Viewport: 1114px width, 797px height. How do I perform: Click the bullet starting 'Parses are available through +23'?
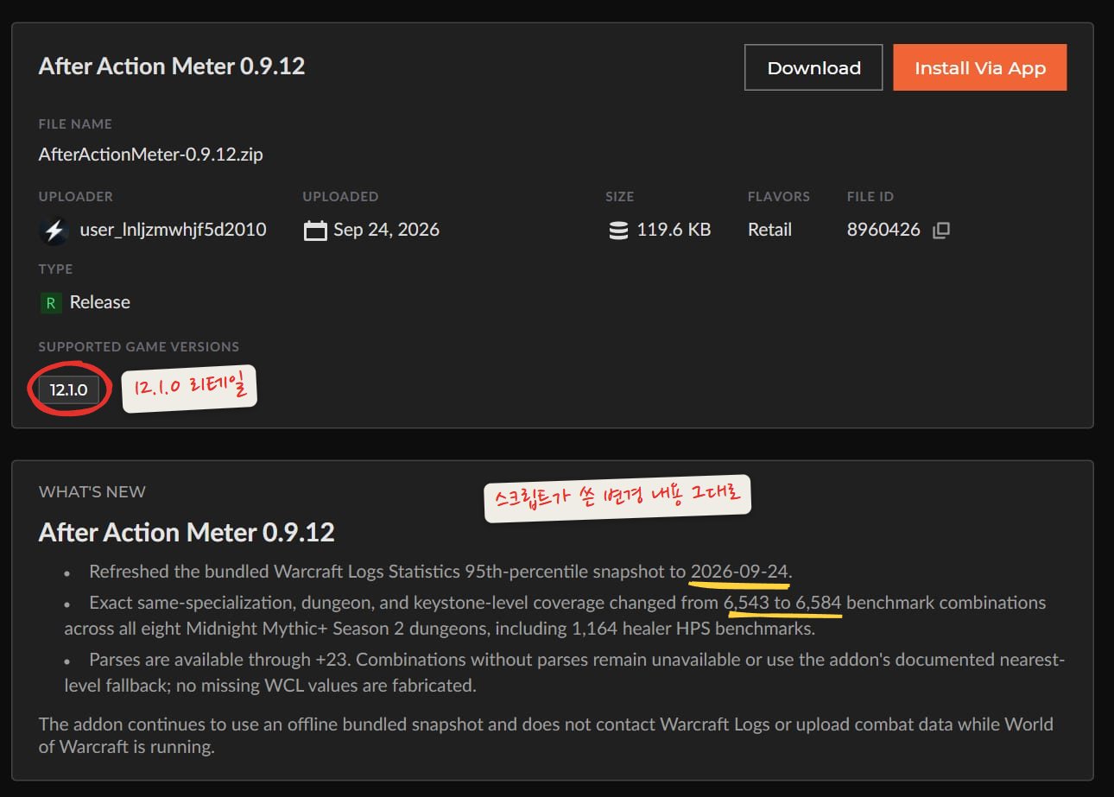click(565, 673)
